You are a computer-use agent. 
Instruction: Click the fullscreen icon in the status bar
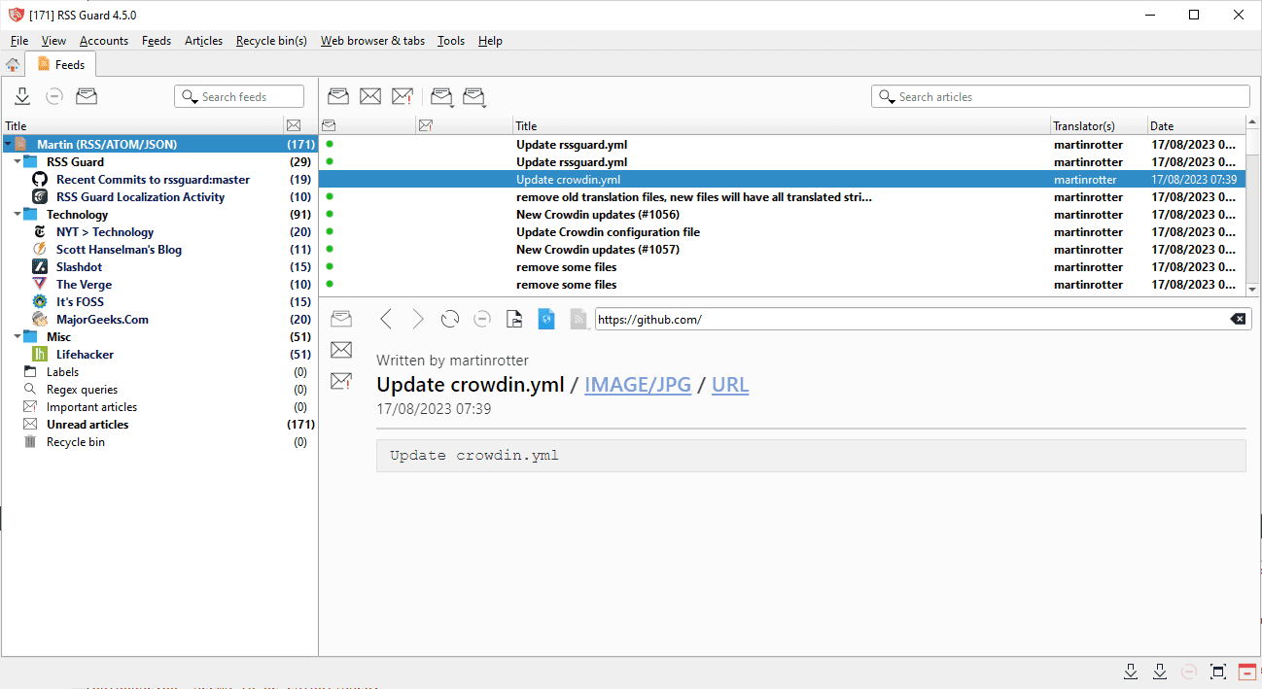[x=1217, y=672]
